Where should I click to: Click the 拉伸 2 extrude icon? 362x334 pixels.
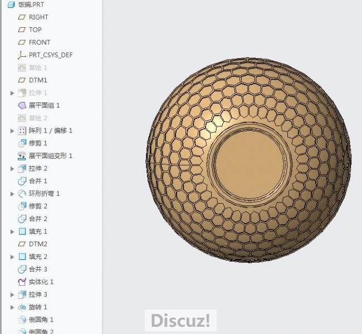(22, 169)
